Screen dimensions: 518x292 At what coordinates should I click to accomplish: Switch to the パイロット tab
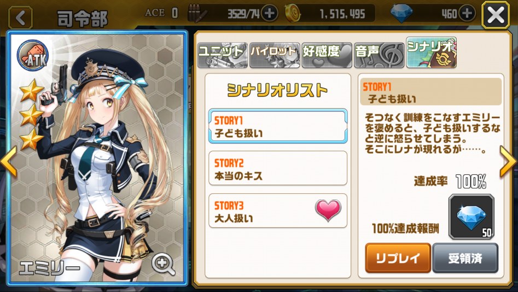coord(275,55)
